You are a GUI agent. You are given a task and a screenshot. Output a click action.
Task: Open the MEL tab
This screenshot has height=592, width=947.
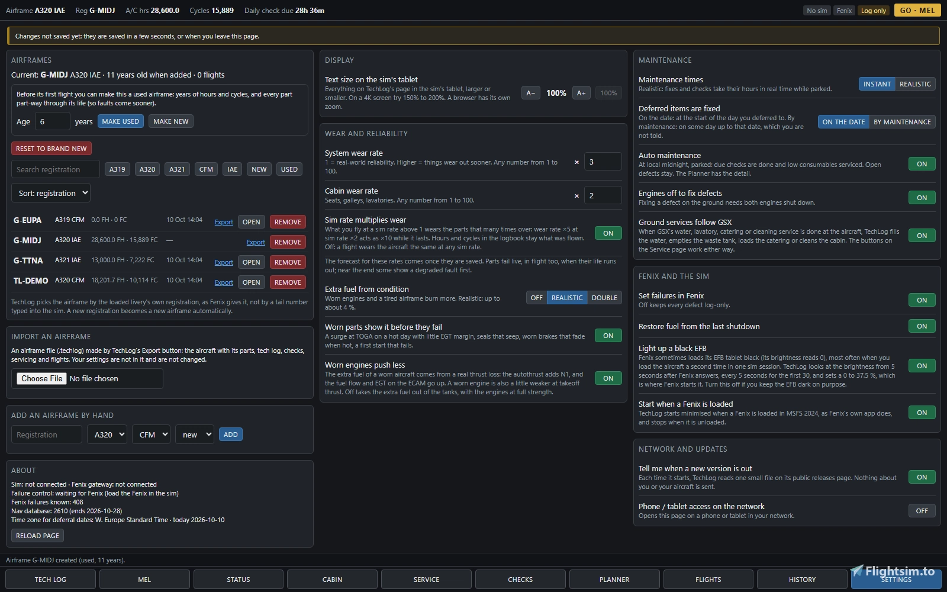coord(144,580)
